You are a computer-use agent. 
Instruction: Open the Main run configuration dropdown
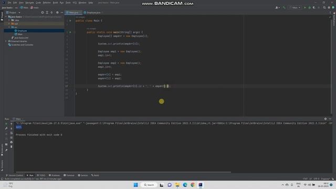pos(295,7)
